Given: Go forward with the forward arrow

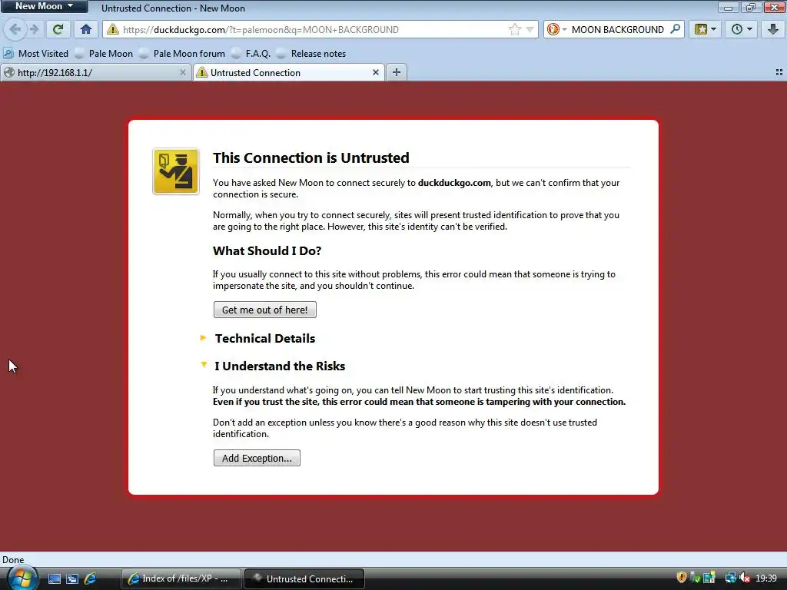Looking at the screenshot, I should click(x=34, y=29).
